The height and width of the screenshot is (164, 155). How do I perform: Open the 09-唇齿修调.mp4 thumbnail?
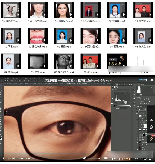pyautogui.click(x=38, y=36)
